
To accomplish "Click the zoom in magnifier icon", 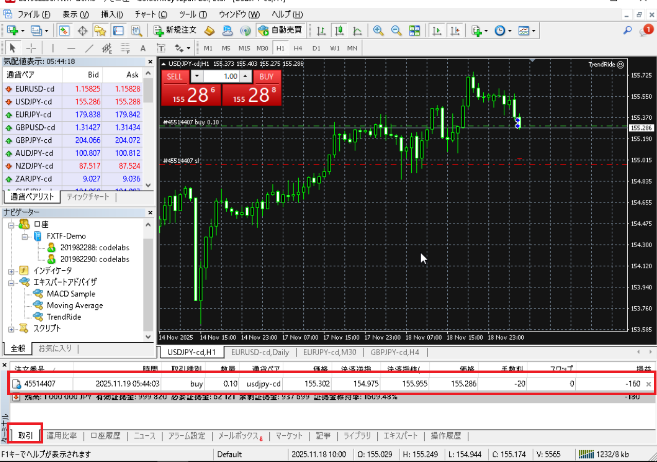I will pos(378,31).
